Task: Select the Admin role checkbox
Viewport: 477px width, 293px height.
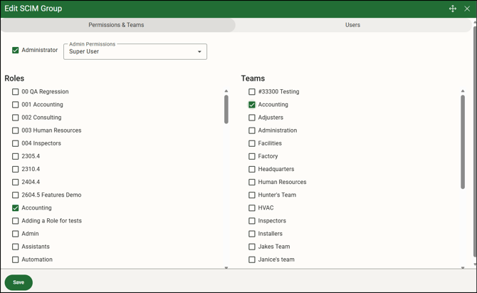Action: [x=16, y=234]
